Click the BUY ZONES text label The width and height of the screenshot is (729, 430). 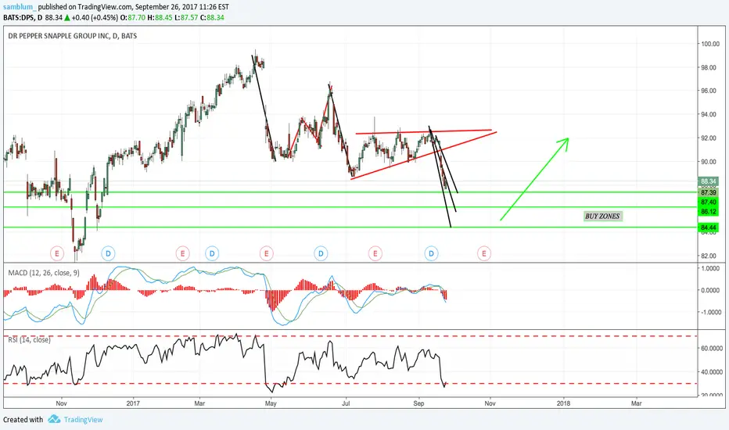602,216
